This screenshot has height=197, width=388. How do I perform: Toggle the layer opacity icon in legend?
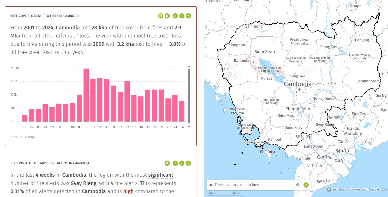click(298, 185)
